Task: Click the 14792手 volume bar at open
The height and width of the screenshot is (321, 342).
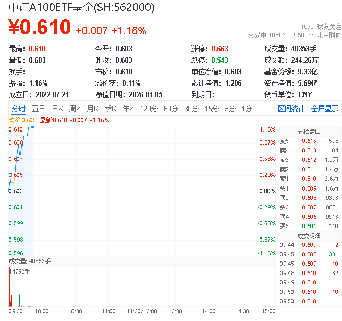Action: pyautogui.click(x=10, y=287)
